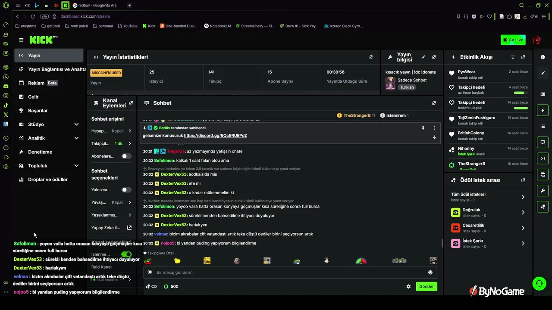Click the info icon in right sidebar
This screenshot has width=552, height=310.
pos(543,57)
